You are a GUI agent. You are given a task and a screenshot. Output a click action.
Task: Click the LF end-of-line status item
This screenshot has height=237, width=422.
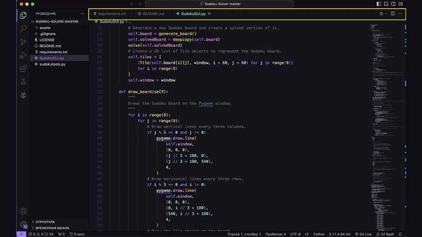[307, 234]
